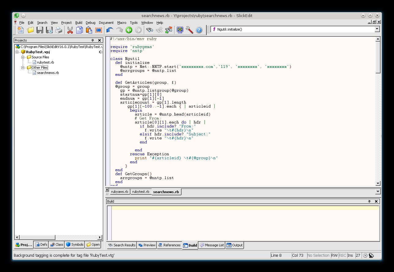The height and width of the screenshot is (272, 394).
Task: Toggle the Ins insert mode indicator
Action: pyautogui.click(x=350, y=255)
